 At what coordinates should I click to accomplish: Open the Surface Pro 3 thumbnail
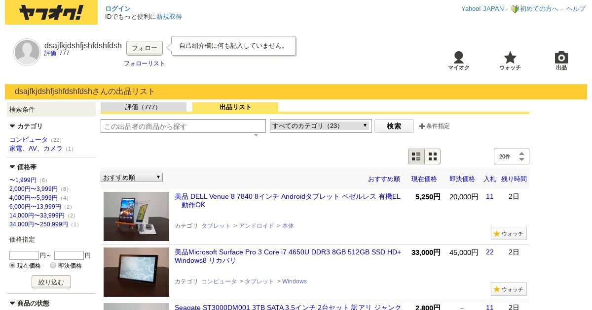tap(136, 272)
